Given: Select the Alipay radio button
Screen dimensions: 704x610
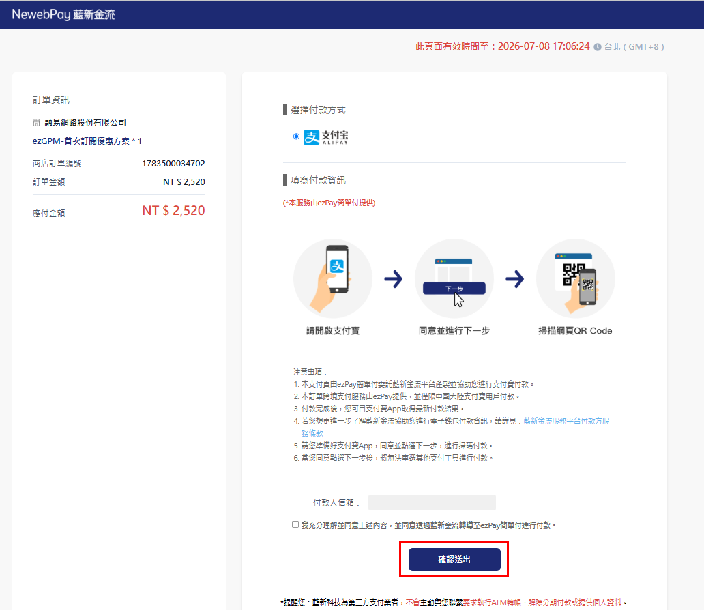Looking at the screenshot, I should pyautogui.click(x=296, y=136).
